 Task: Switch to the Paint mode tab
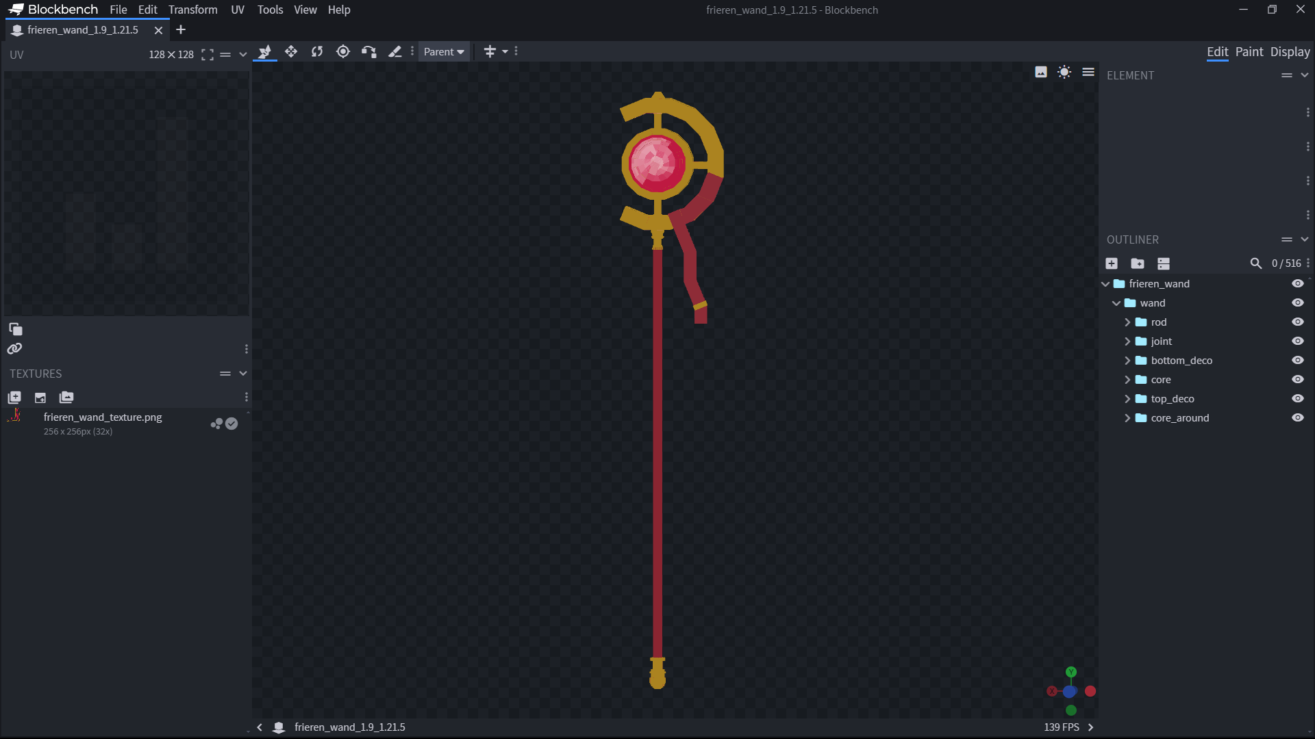(x=1249, y=52)
